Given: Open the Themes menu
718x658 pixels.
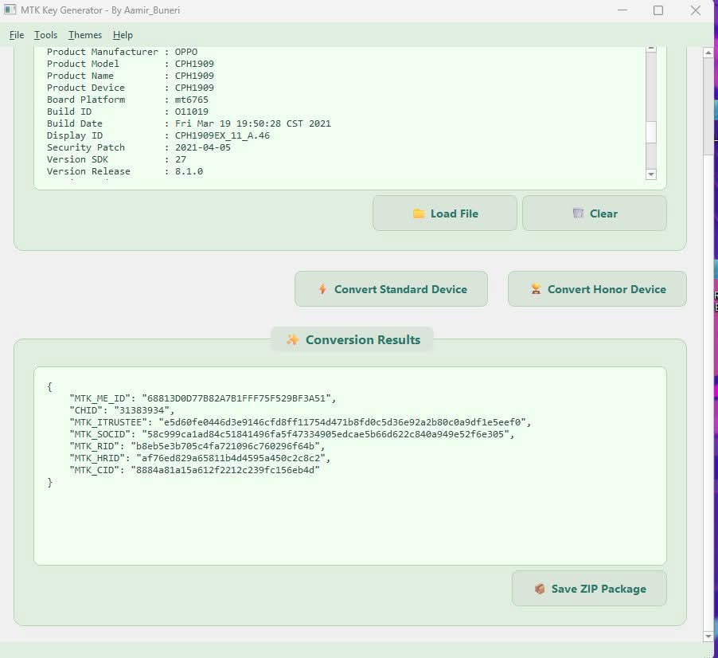Looking at the screenshot, I should tap(84, 35).
